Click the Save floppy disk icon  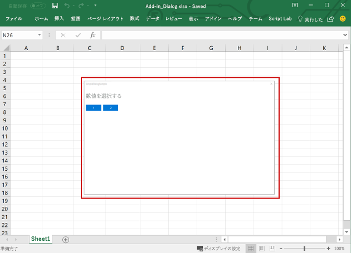tap(55, 6)
